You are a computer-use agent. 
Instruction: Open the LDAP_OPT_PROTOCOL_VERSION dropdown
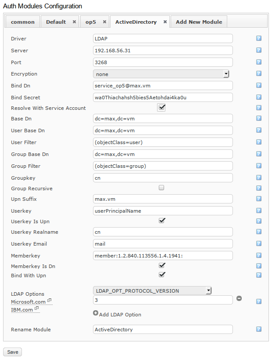tap(152, 291)
